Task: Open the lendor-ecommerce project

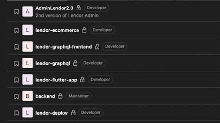Action: tap(57, 30)
